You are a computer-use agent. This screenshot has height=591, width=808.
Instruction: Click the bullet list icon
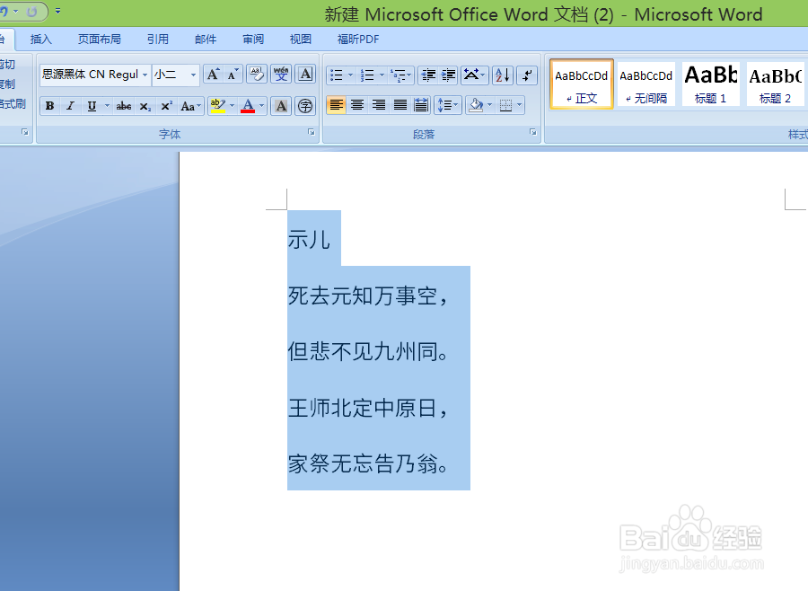[x=336, y=75]
